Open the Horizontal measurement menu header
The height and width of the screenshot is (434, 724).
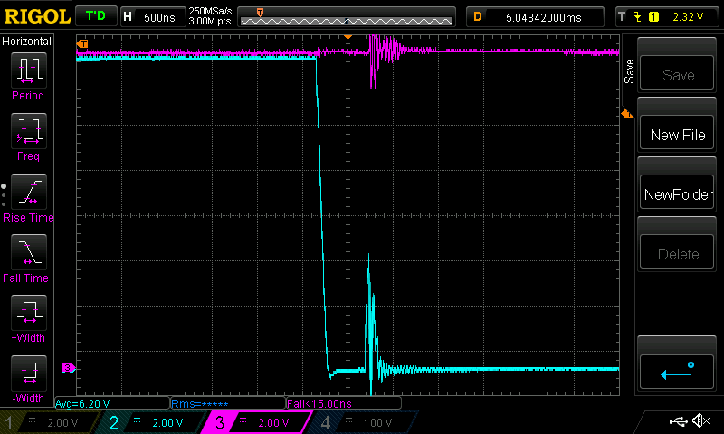point(27,42)
